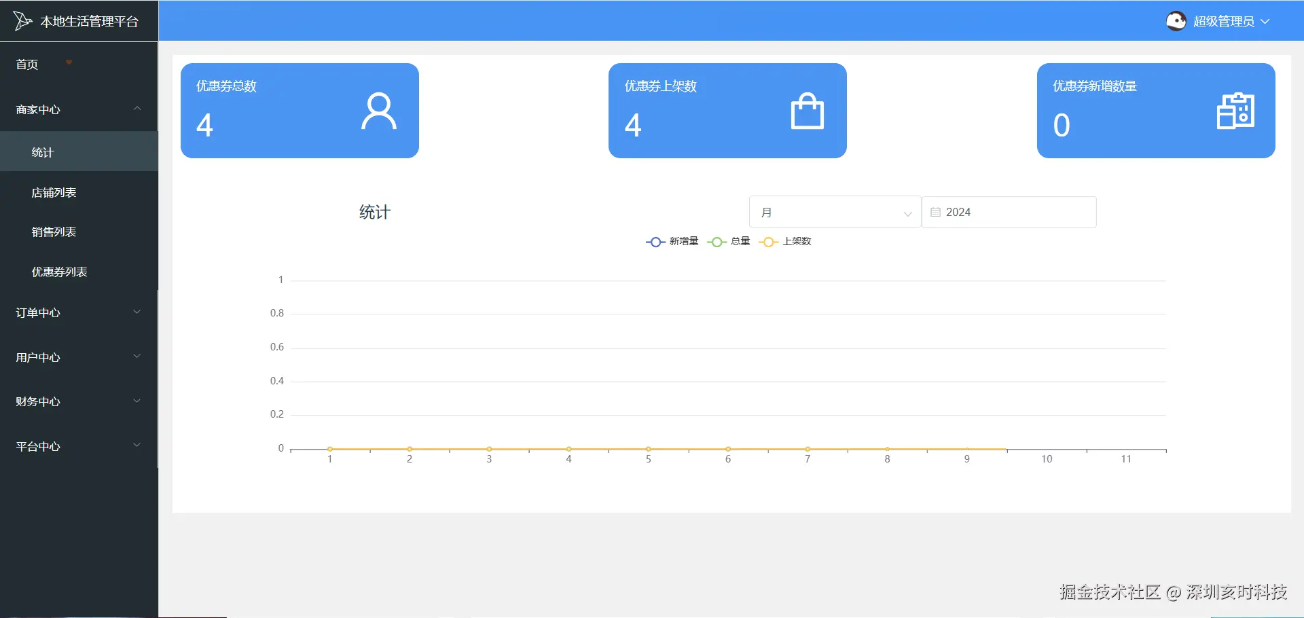
Task: Click the calendar icon in the year field
Action: point(935,212)
